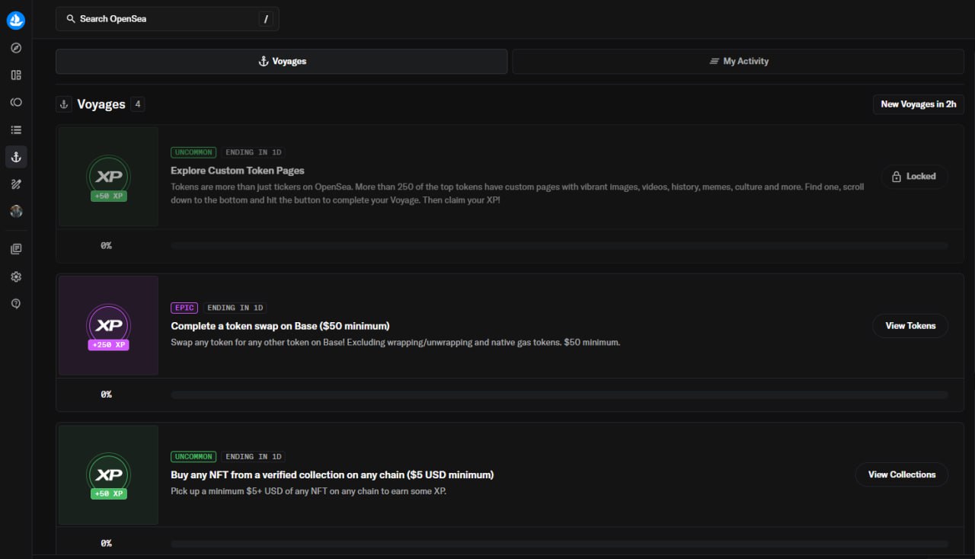Click +50 XP label on Explore Custom Token Pages
975x559 pixels.
(x=109, y=196)
